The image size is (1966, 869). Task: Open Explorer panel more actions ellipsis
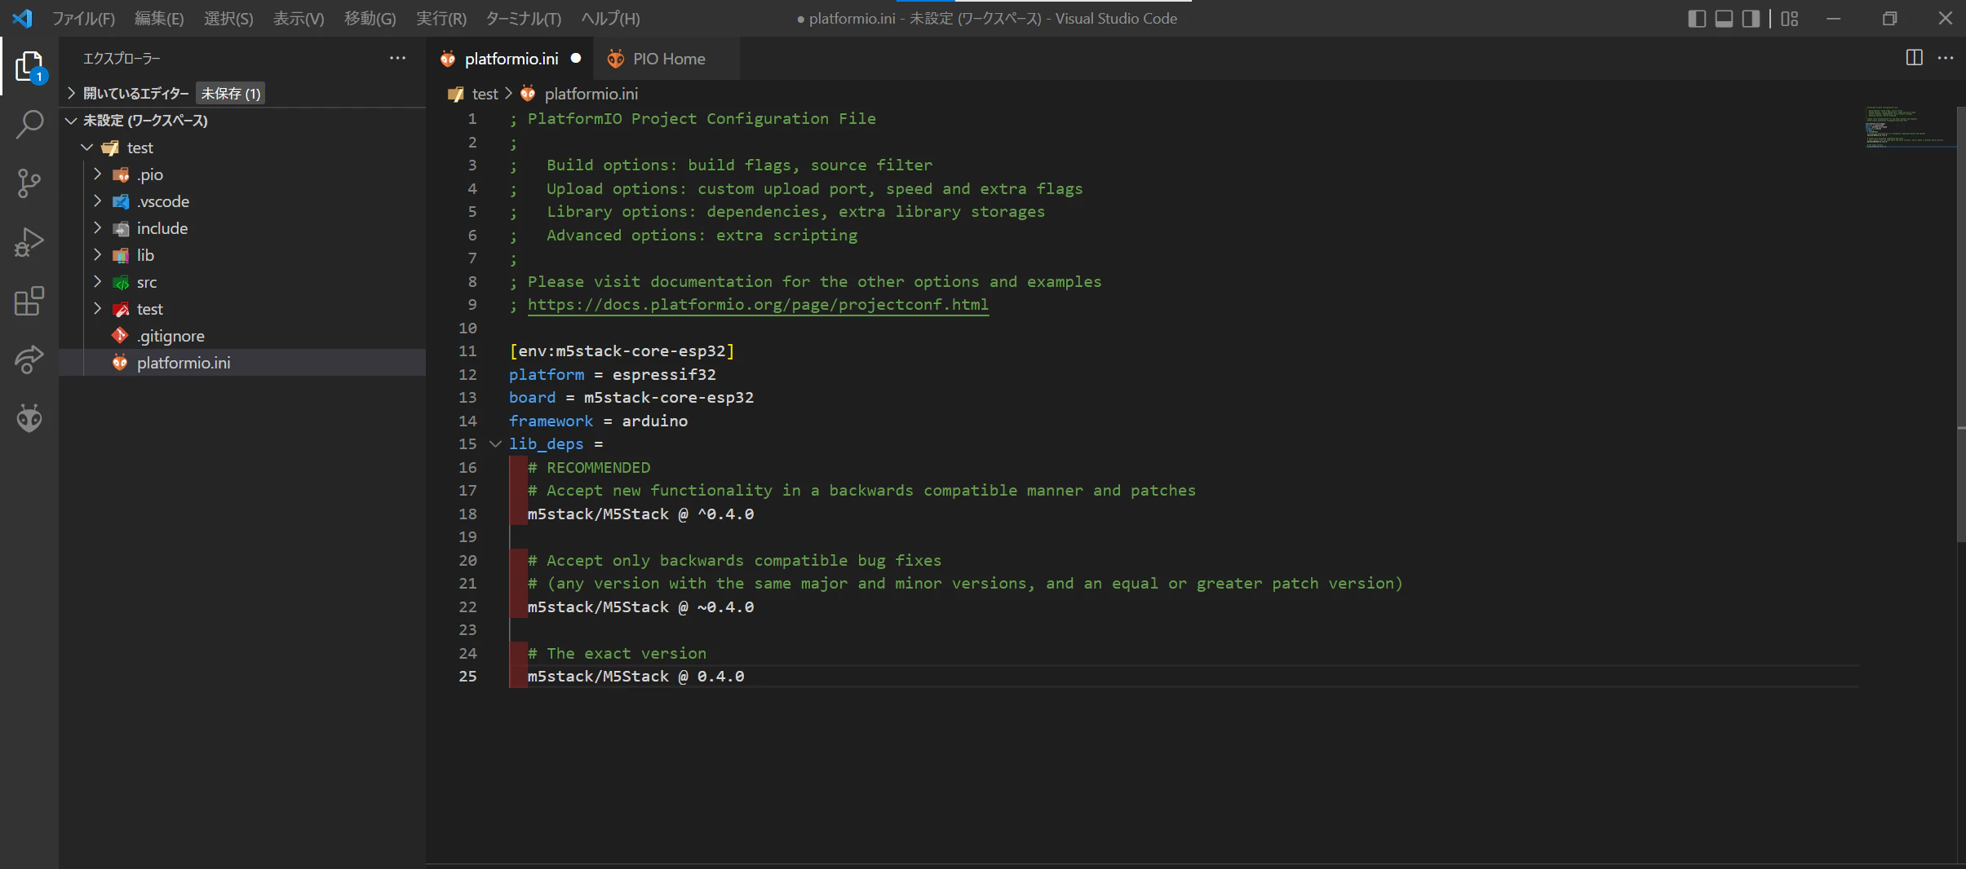click(x=397, y=58)
